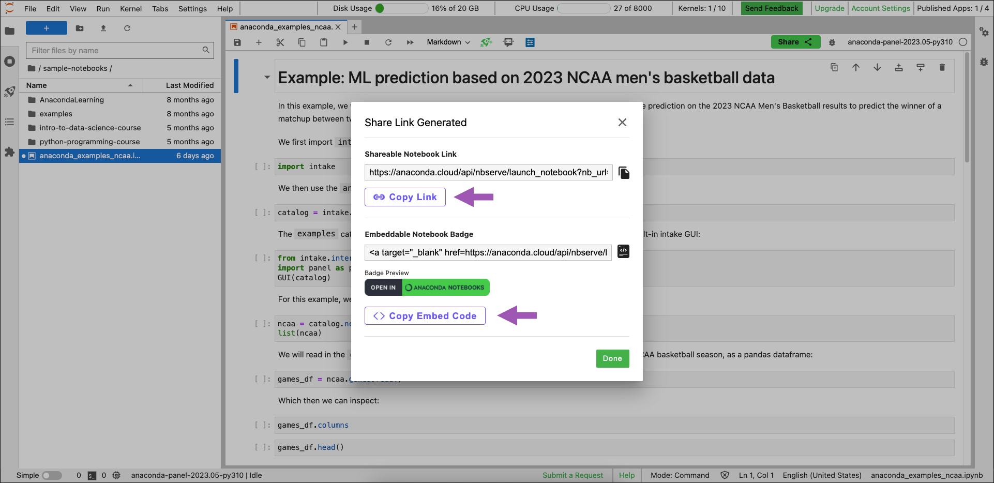Viewport: 994px width, 483px height.
Task: Click the CPU Usage progress bar
Action: pyautogui.click(x=584, y=8)
